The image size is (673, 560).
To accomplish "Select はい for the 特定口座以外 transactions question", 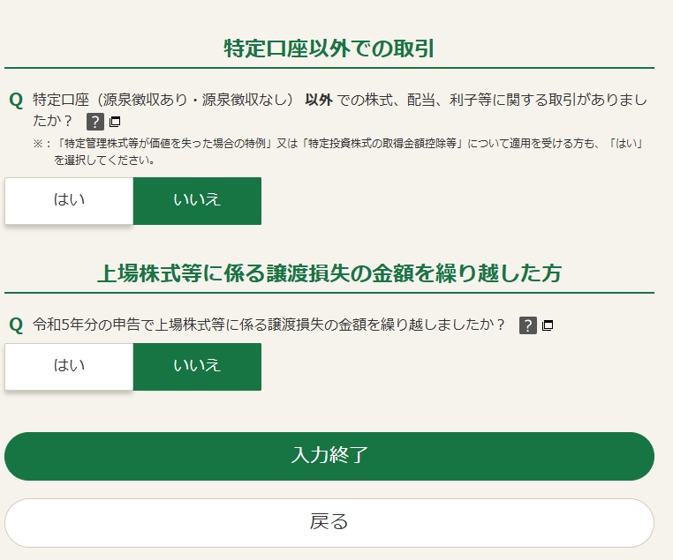I will (69, 201).
